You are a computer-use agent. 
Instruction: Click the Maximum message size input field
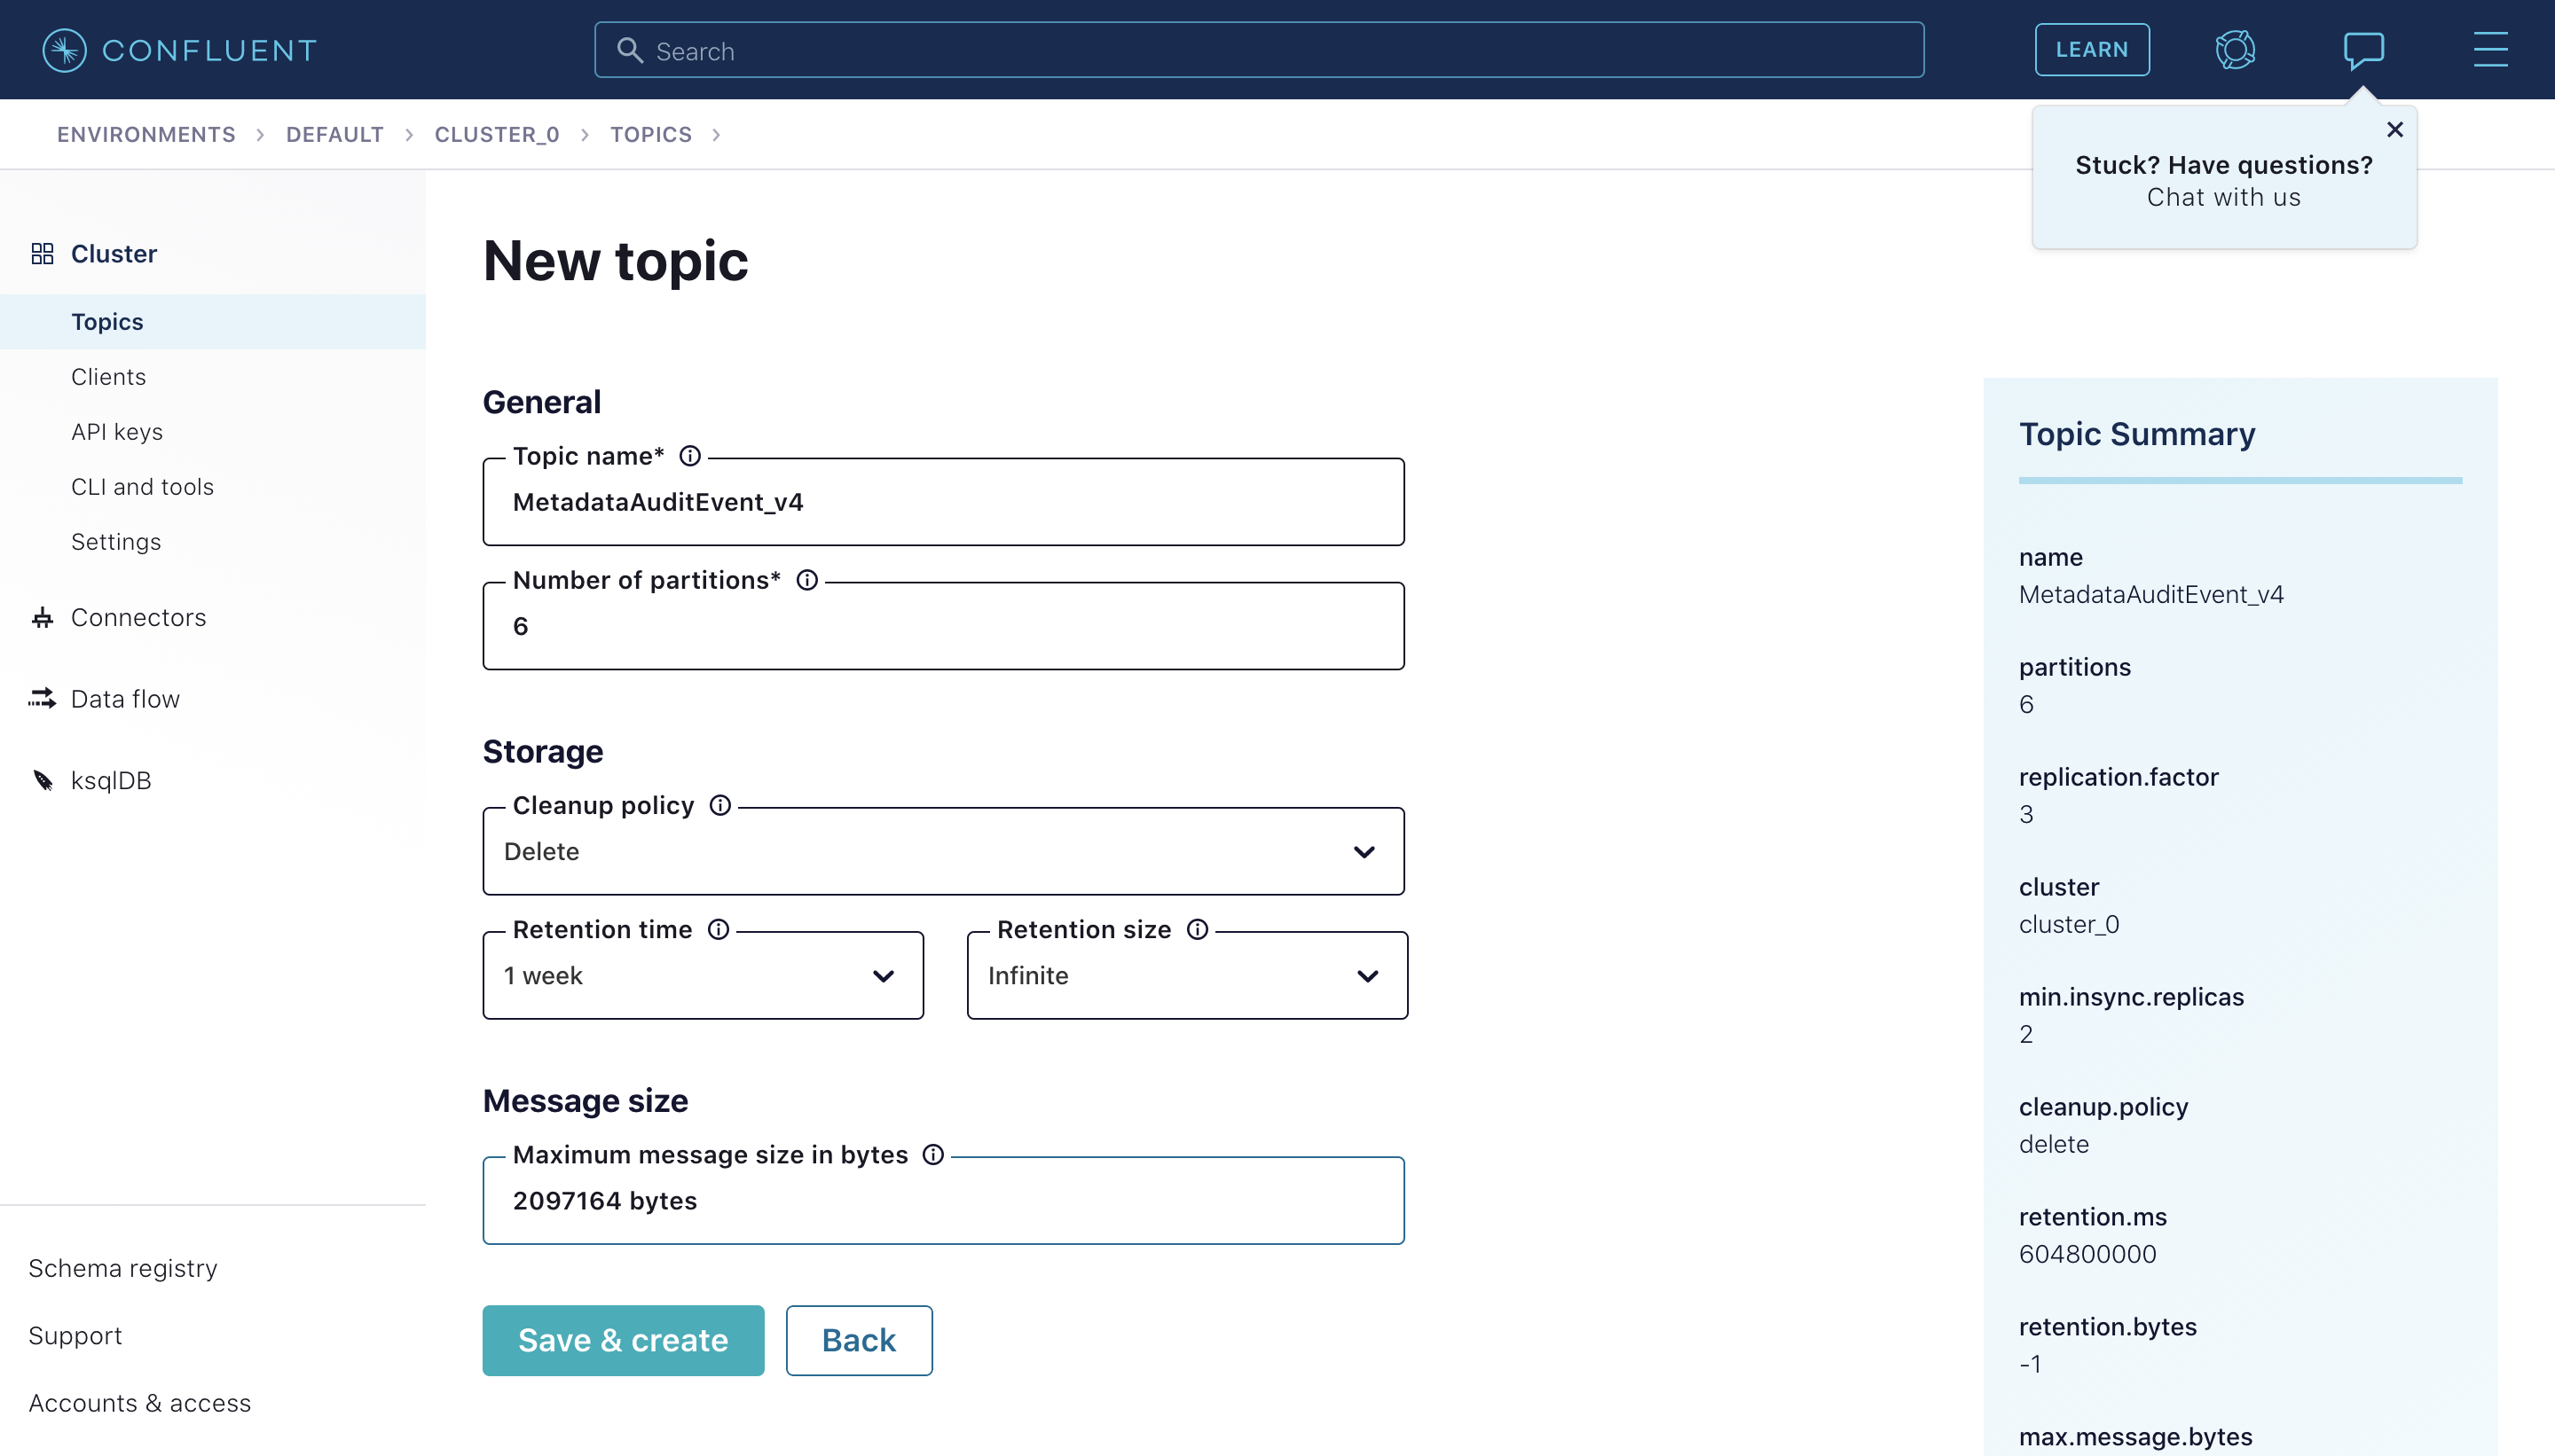943,1200
